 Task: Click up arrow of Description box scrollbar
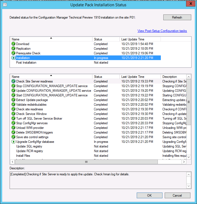(189, 175)
